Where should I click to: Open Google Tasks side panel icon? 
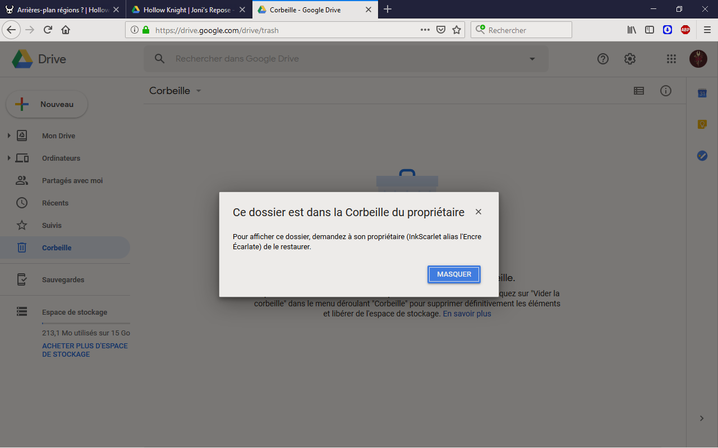(x=702, y=156)
